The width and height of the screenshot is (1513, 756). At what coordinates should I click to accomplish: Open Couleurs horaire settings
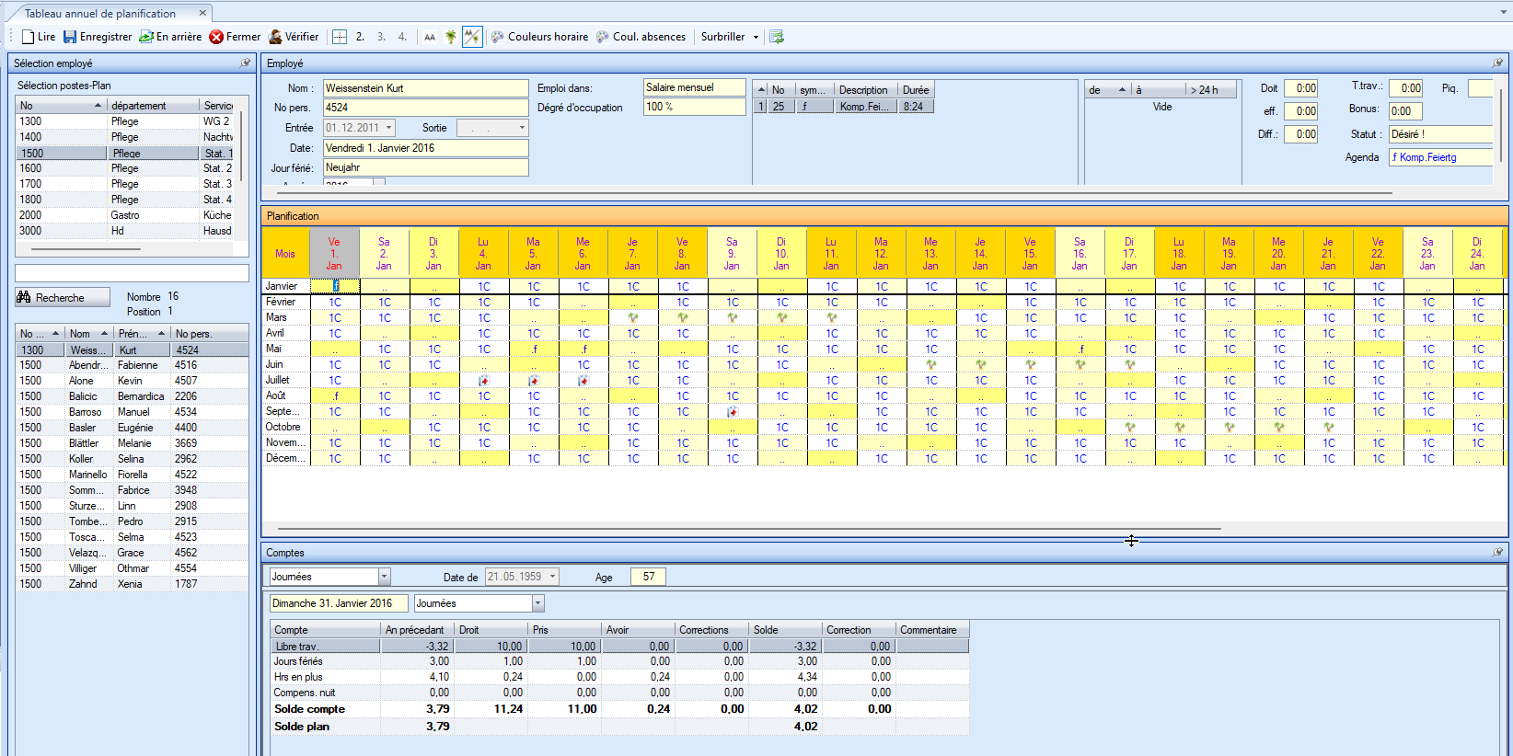click(539, 37)
